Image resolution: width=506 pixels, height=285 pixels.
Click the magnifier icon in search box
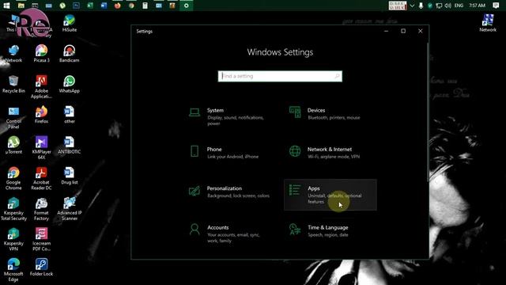(337, 76)
